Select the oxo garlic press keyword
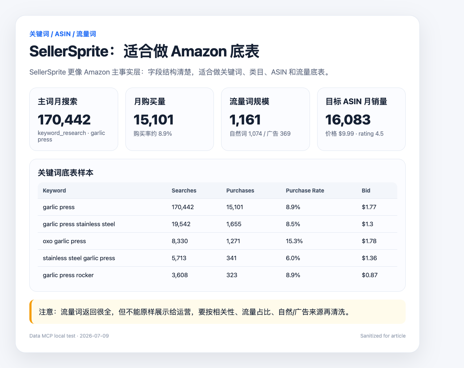The width and height of the screenshot is (464, 368). click(65, 241)
